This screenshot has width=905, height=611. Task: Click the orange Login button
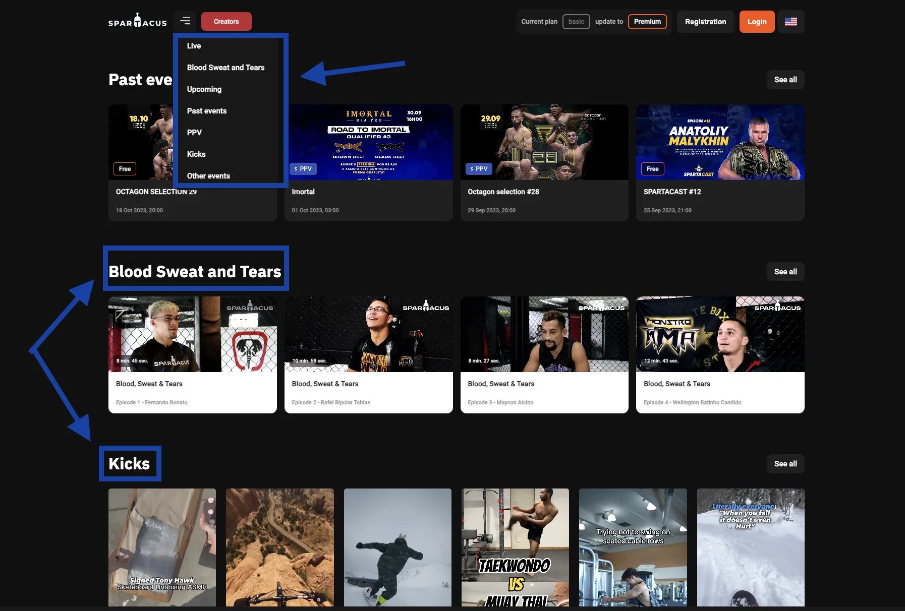(x=756, y=22)
